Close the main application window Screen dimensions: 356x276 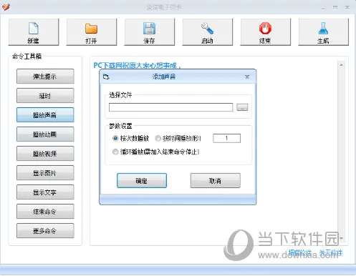(347, 8)
